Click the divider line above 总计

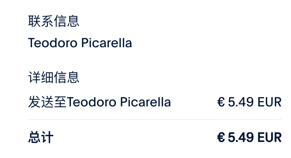point(155,119)
